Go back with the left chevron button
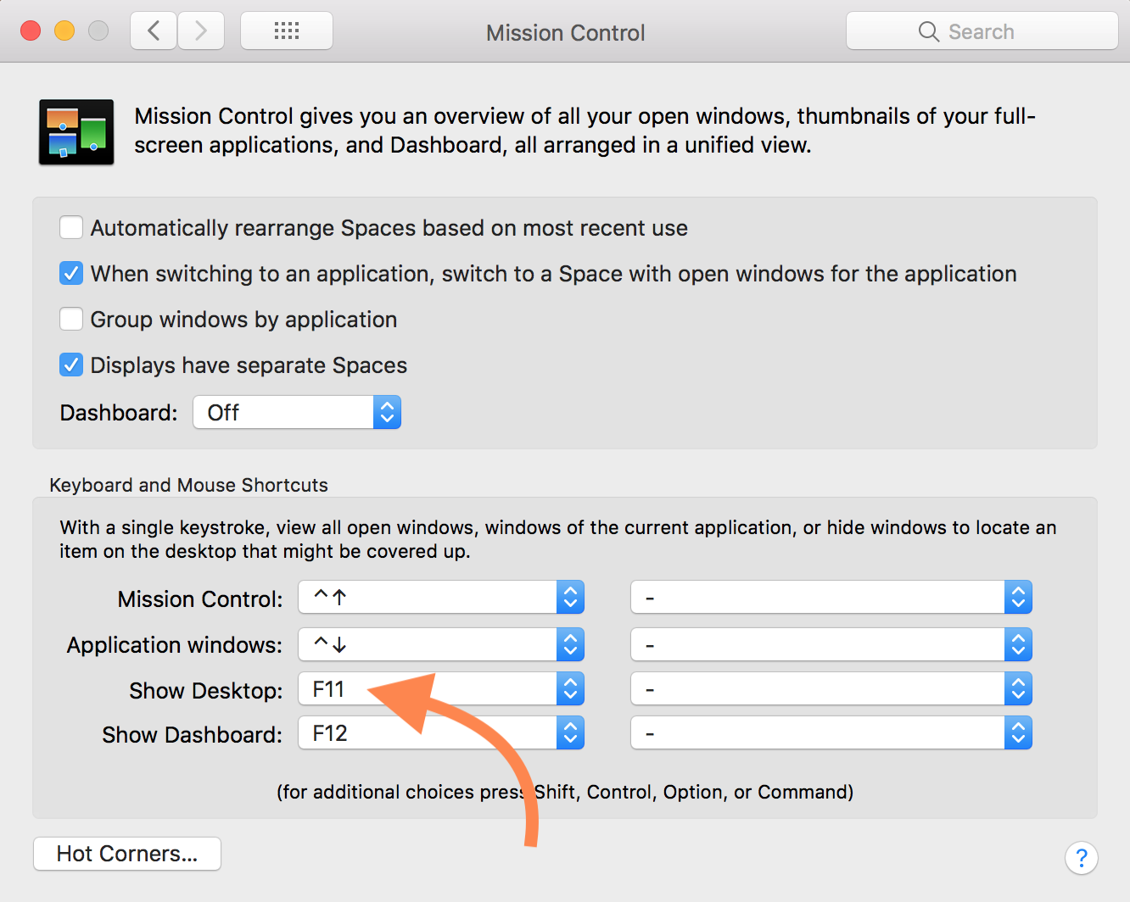 tap(154, 31)
